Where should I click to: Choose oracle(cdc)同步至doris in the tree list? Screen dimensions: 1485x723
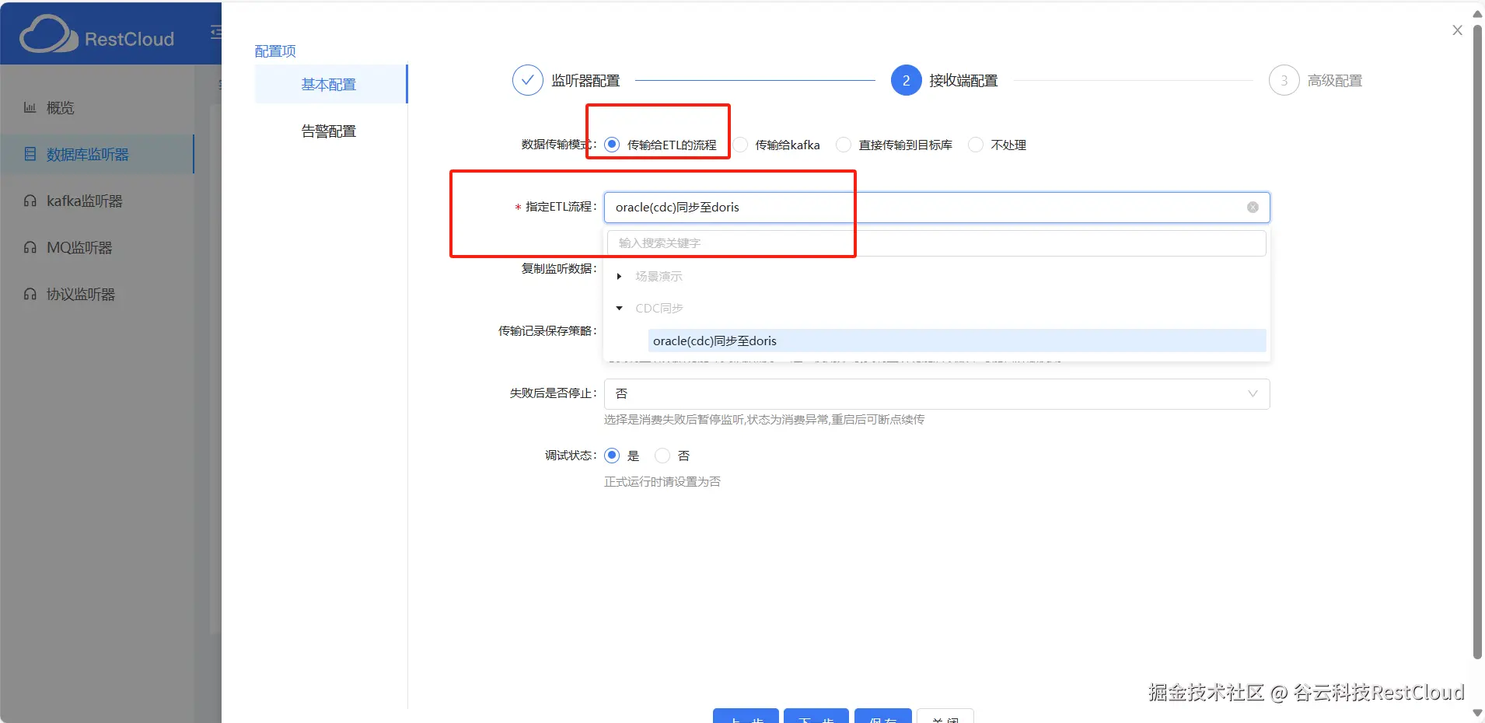point(957,341)
